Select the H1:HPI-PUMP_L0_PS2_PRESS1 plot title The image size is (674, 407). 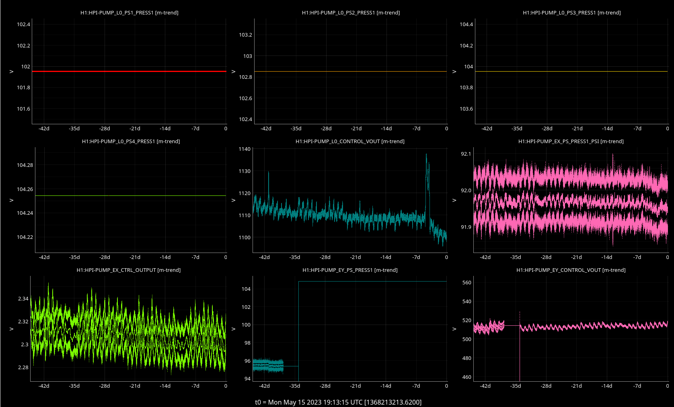click(351, 12)
